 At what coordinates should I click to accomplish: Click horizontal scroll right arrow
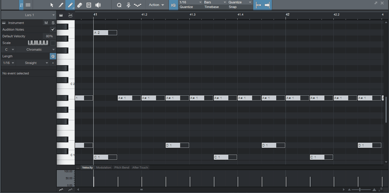point(344,190)
